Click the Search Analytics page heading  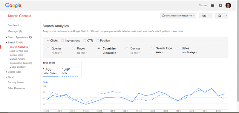point(56,26)
